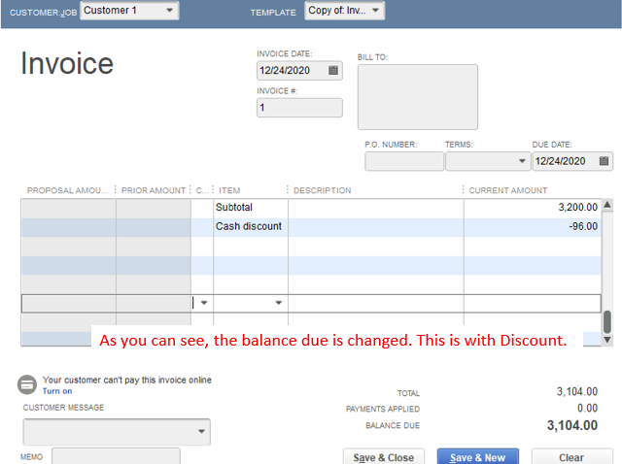Viewport: 622px width, 464px height.
Task: Expand the Template dropdown
Action: pyautogui.click(x=375, y=10)
